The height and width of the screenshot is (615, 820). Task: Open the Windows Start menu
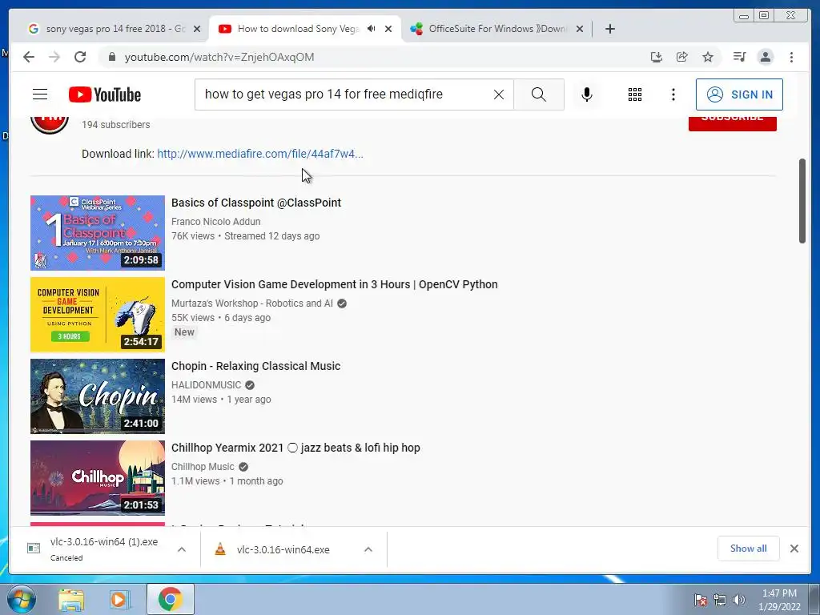(22, 599)
